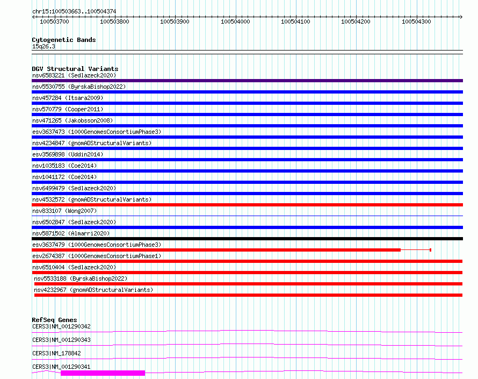This screenshot has width=478, height=379.
Task: Click the black nsv5871502 variant bar
Action: [247, 239]
